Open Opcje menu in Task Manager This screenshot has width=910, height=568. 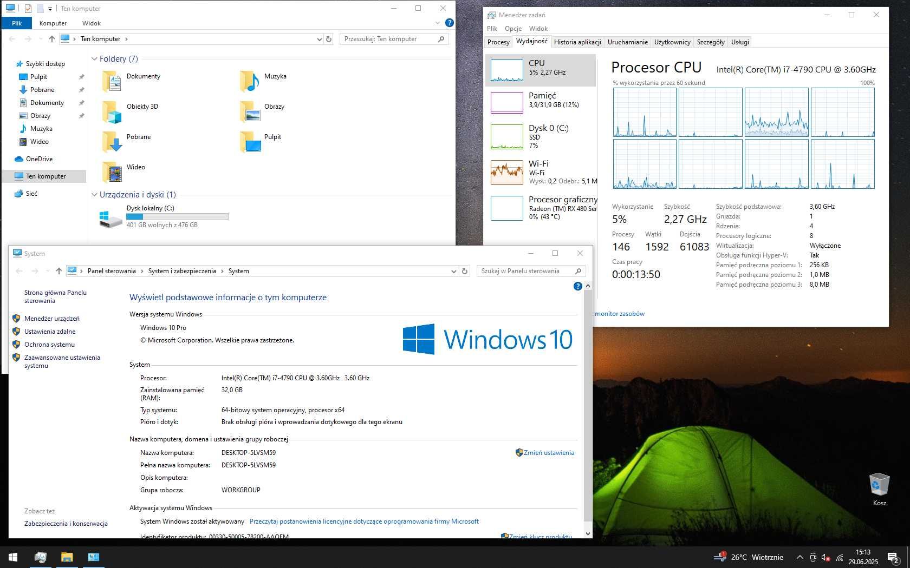pyautogui.click(x=513, y=29)
